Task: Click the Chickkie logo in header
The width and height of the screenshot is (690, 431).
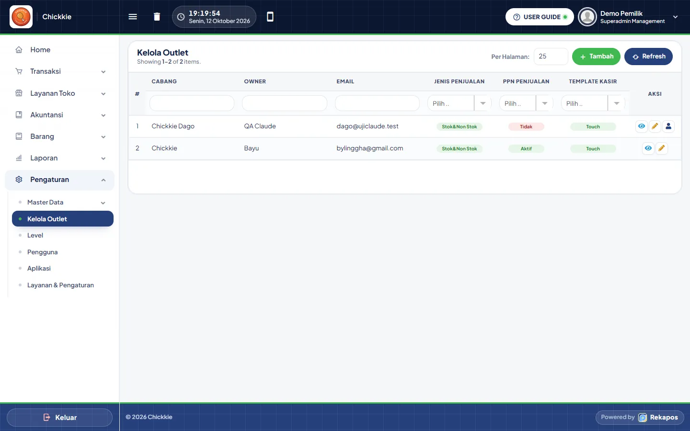Action: click(21, 17)
